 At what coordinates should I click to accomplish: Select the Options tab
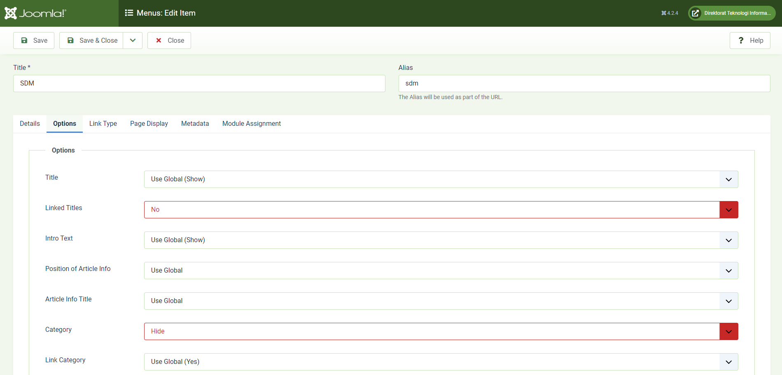pyautogui.click(x=65, y=124)
